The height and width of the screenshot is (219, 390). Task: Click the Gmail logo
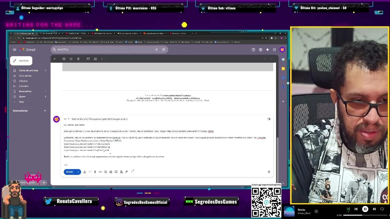point(27,50)
